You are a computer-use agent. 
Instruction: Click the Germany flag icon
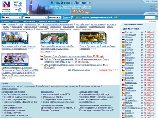[x=123, y=63]
